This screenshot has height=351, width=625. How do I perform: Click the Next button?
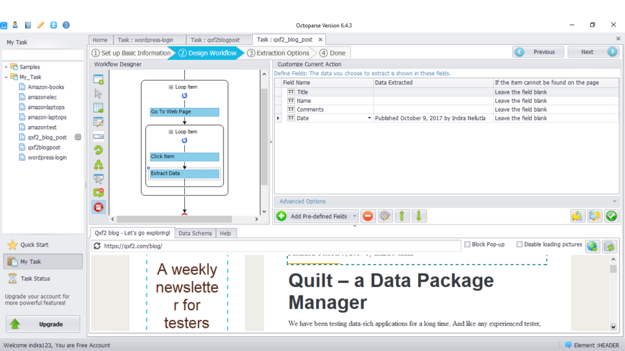593,52
